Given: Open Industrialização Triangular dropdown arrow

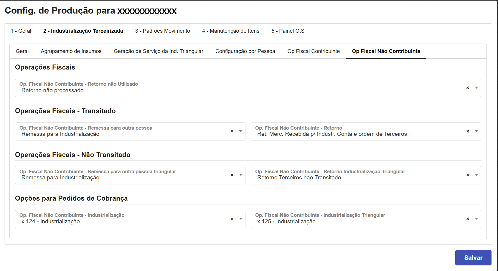Looking at the screenshot, I should [476, 219].
